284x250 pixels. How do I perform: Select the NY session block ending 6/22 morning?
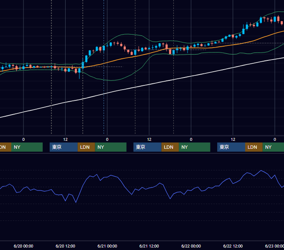coord(195,147)
